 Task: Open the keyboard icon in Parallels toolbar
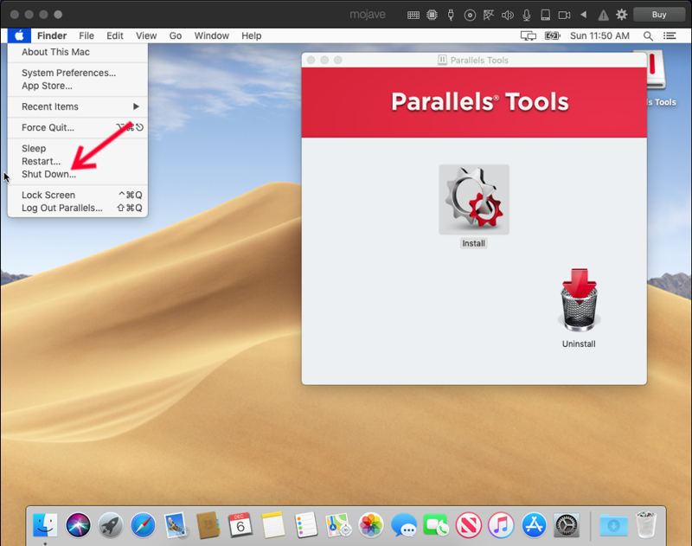click(413, 15)
